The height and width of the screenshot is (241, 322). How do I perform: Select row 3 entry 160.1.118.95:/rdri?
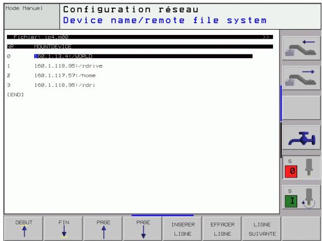click(65, 85)
